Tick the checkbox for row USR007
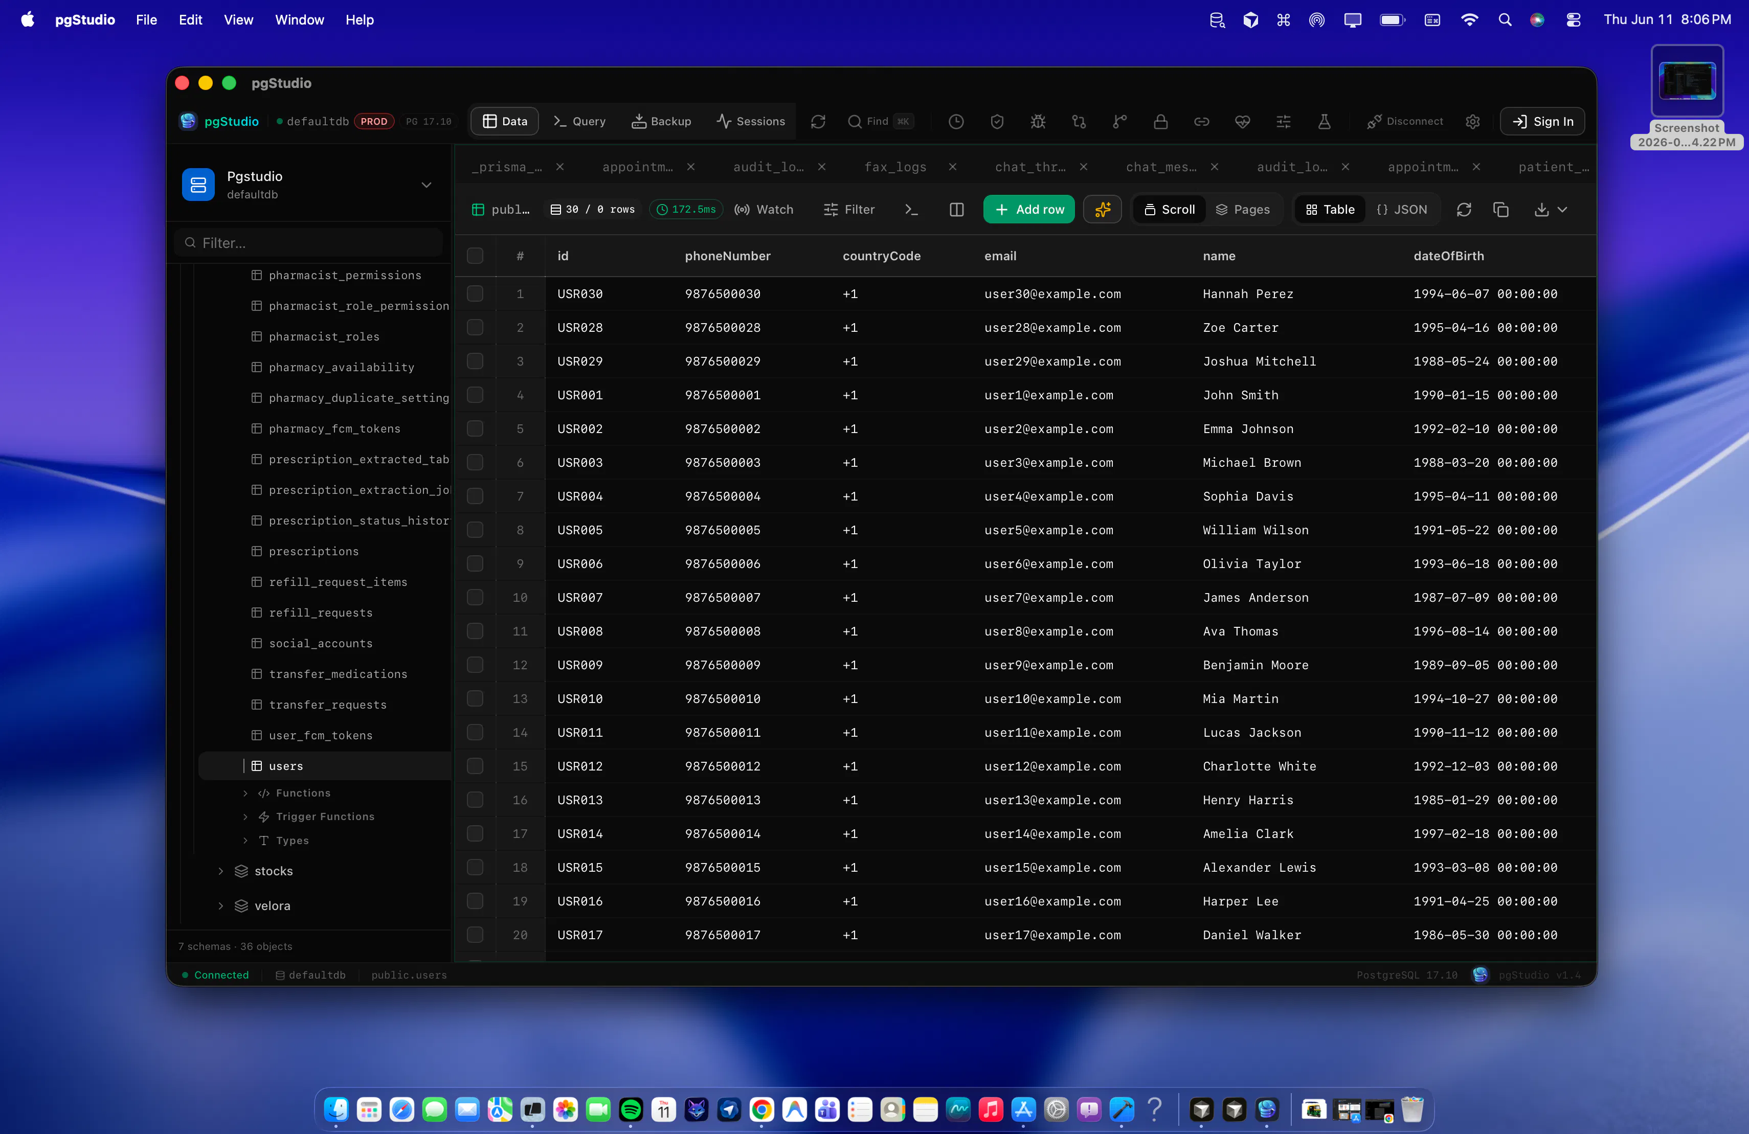Viewport: 1749px width, 1134px height. (x=476, y=598)
